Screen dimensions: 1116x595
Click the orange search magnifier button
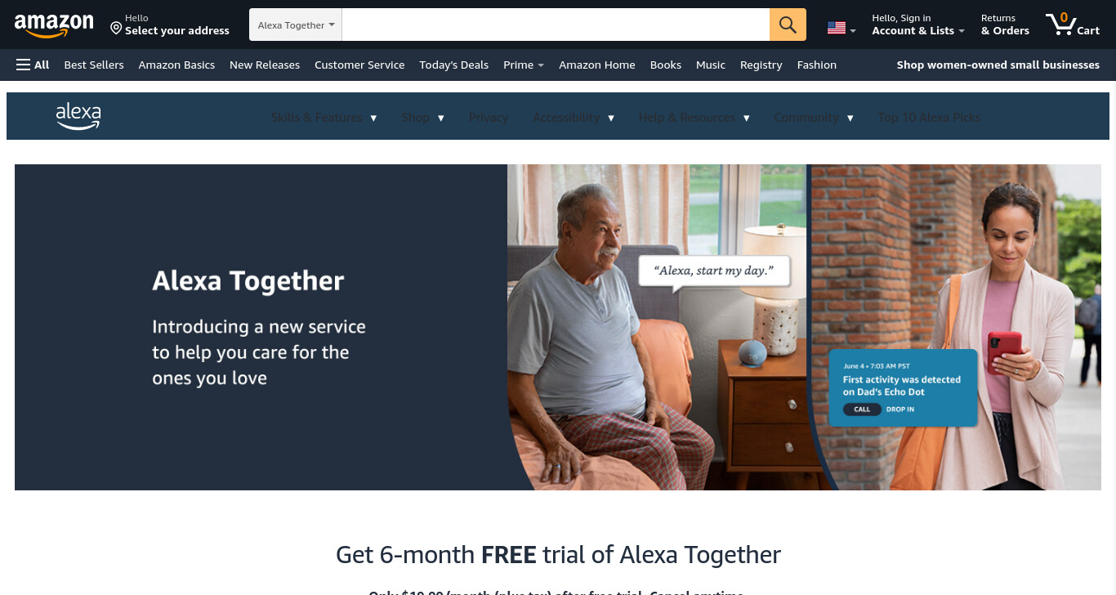pos(788,25)
